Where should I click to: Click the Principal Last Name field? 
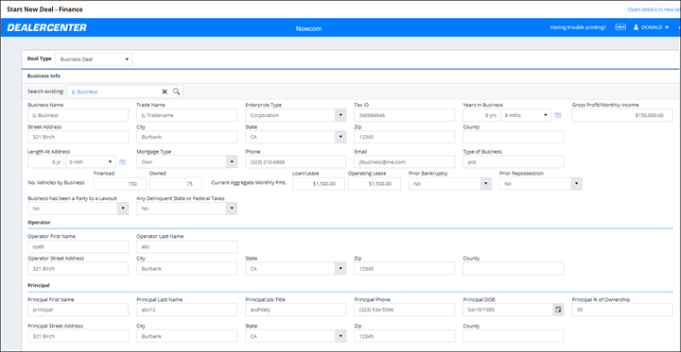tap(186, 310)
